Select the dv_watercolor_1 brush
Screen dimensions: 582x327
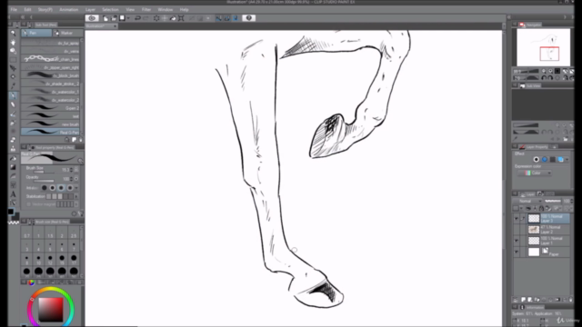51,92
